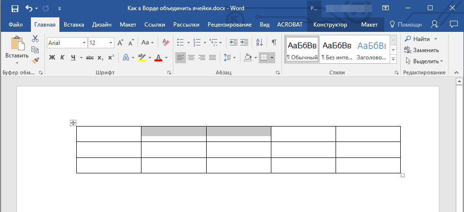
Task: Apply center alignment to text
Action: point(191,57)
